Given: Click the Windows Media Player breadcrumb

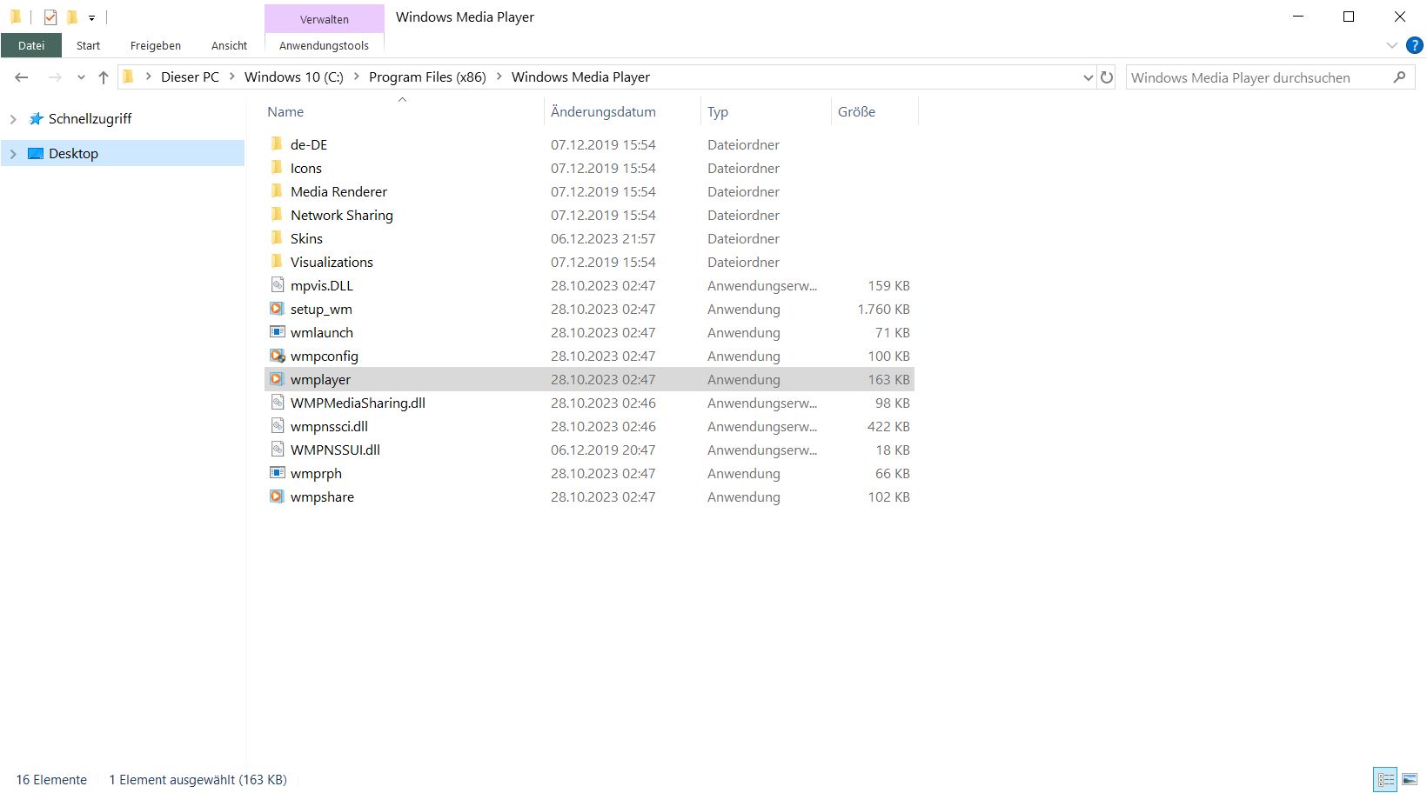Looking at the screenshot, I should pyautogui.click(x=580, y=77).
